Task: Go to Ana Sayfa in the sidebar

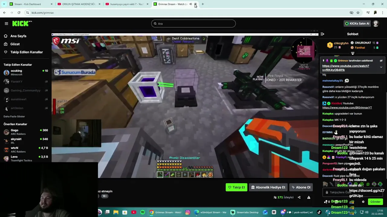Action: (x=18, y=36)
